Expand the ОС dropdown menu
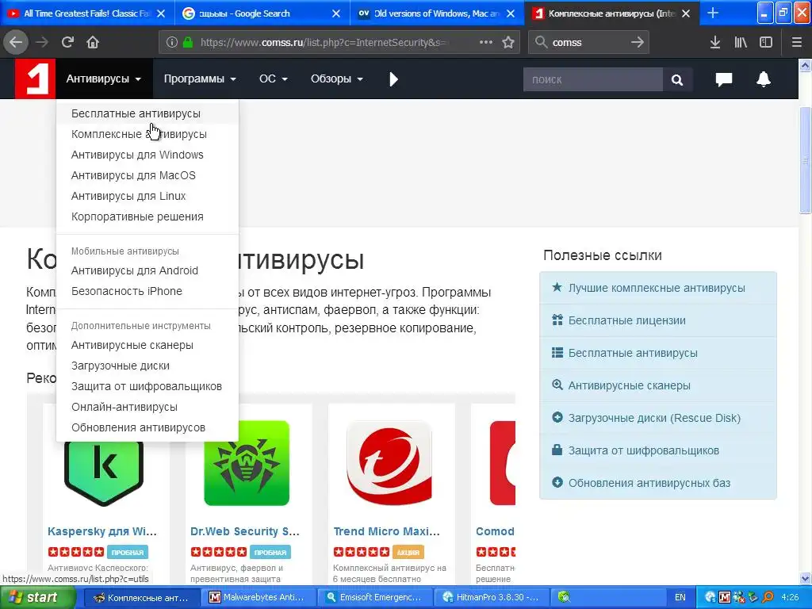Viewport: 812px width, 609px height. [273, 79]
